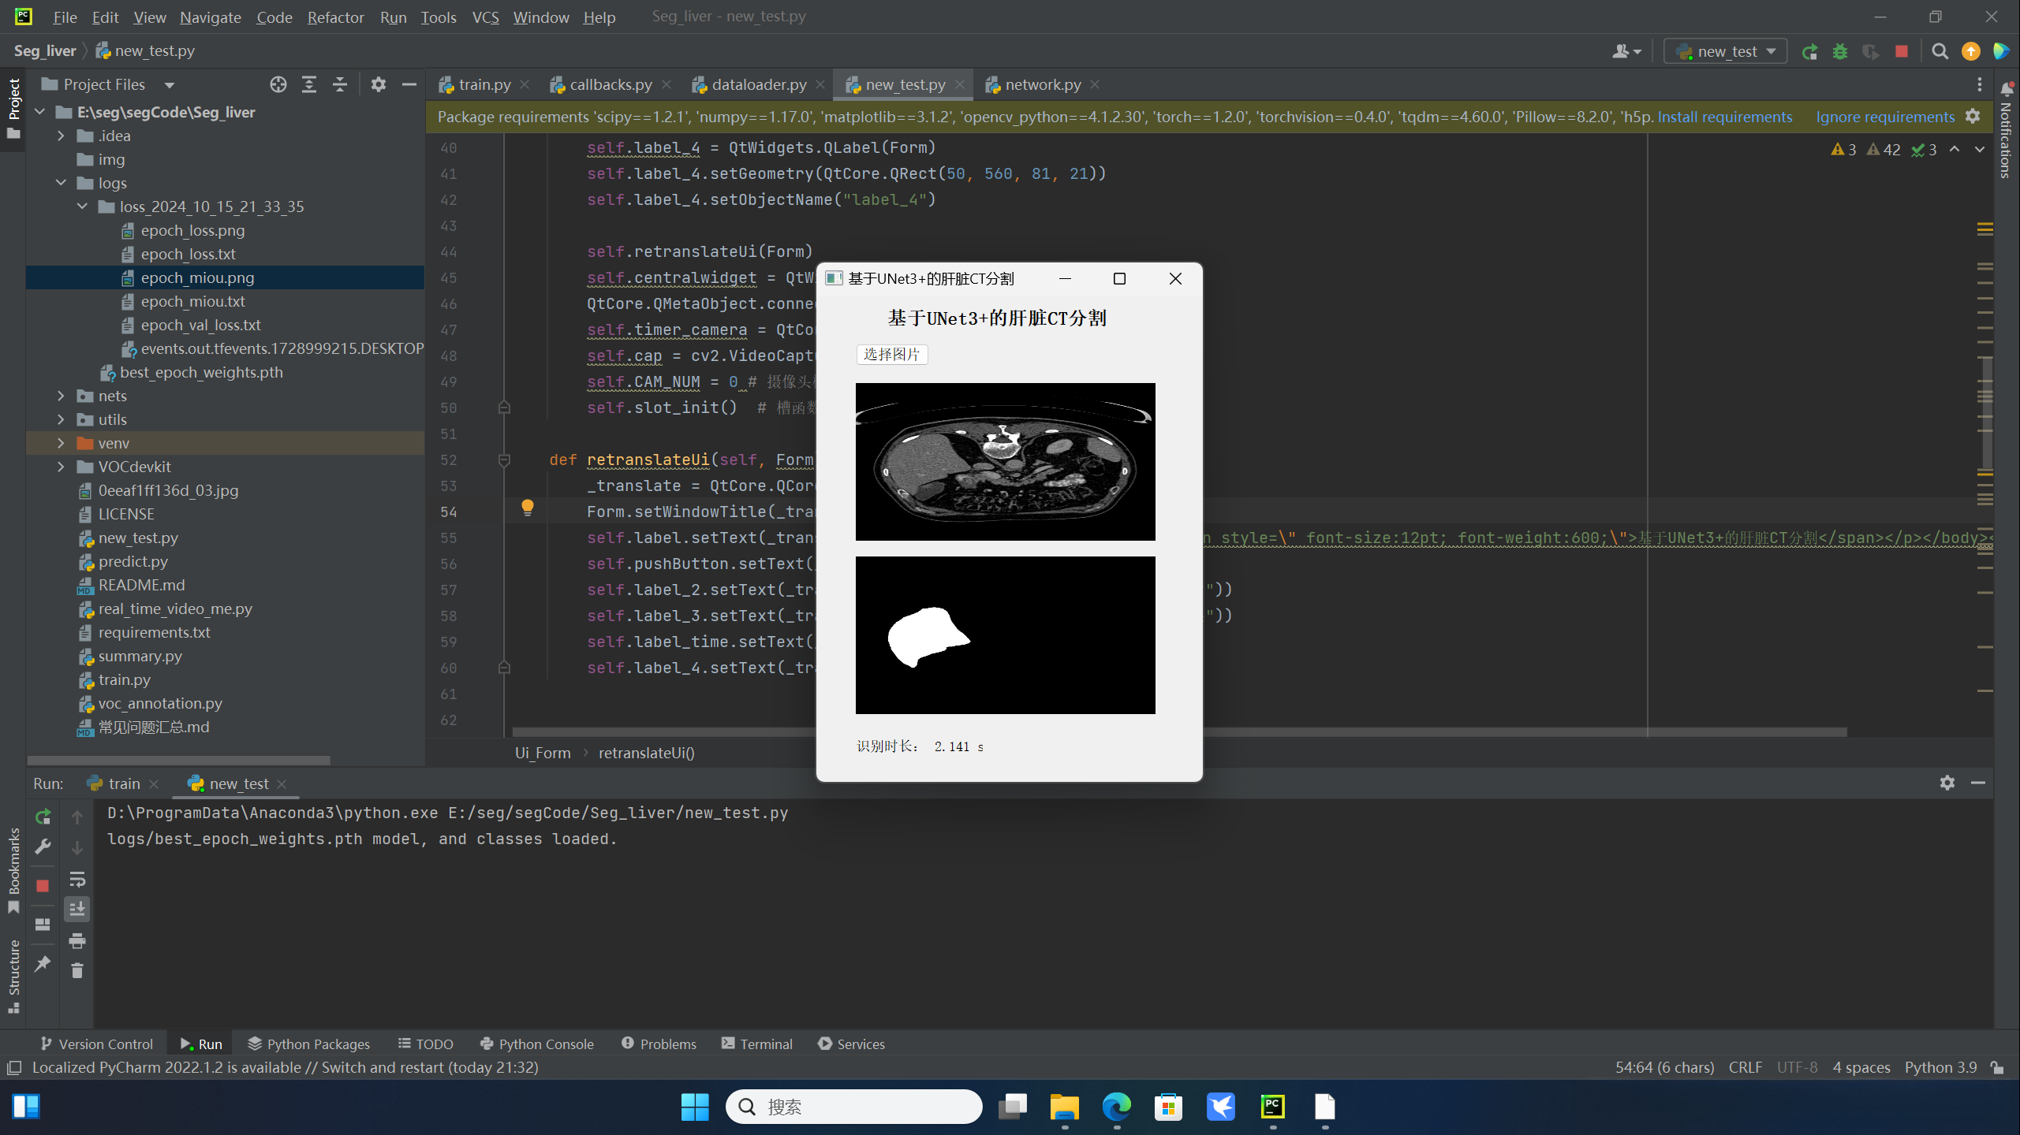Image resolution: width=2020 pixels, height=1135 pixels.
Task: Click Install requirements link
Action: 1724,117
